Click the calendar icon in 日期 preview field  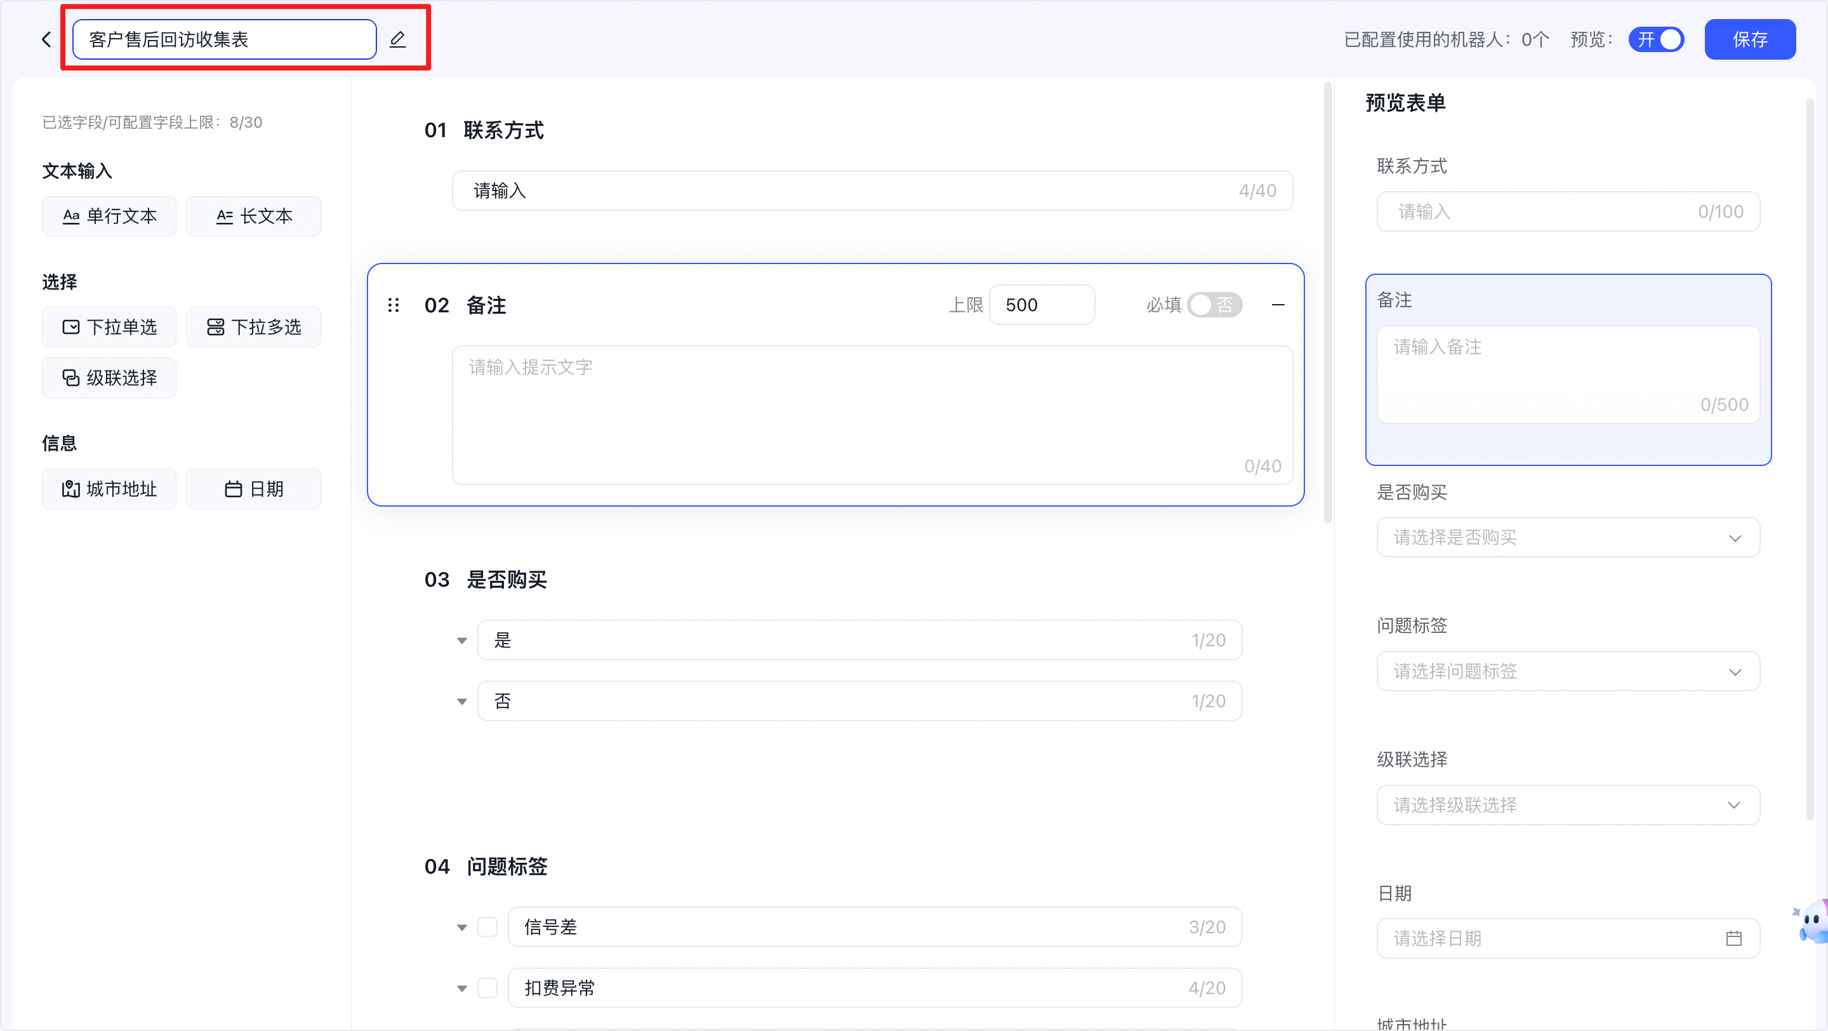tap(1733, 938)
